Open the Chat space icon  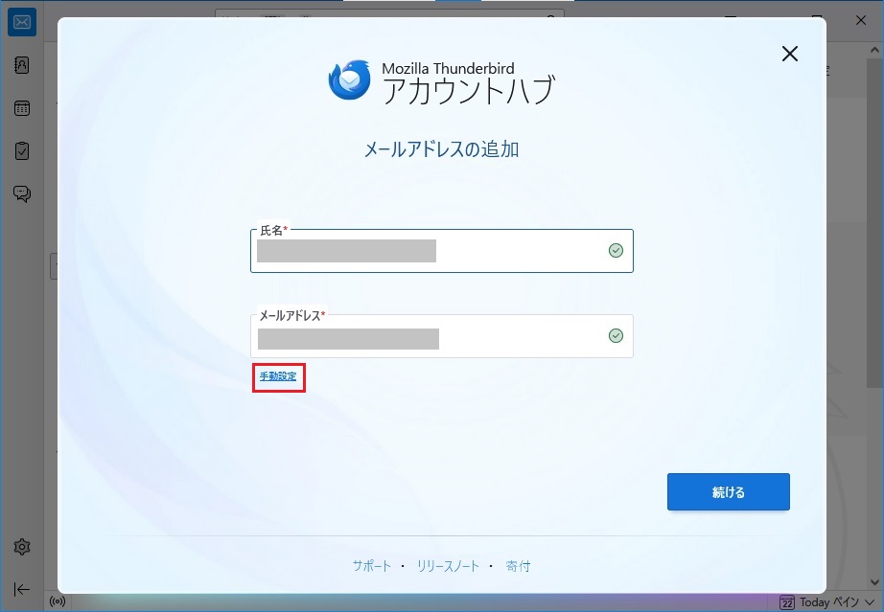[x=22, y=194]
